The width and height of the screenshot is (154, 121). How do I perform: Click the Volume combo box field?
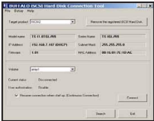click(x=53, y=69)
